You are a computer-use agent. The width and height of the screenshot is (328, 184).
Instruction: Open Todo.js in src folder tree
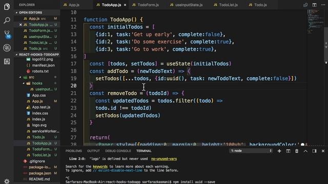[x=37, y=137]
